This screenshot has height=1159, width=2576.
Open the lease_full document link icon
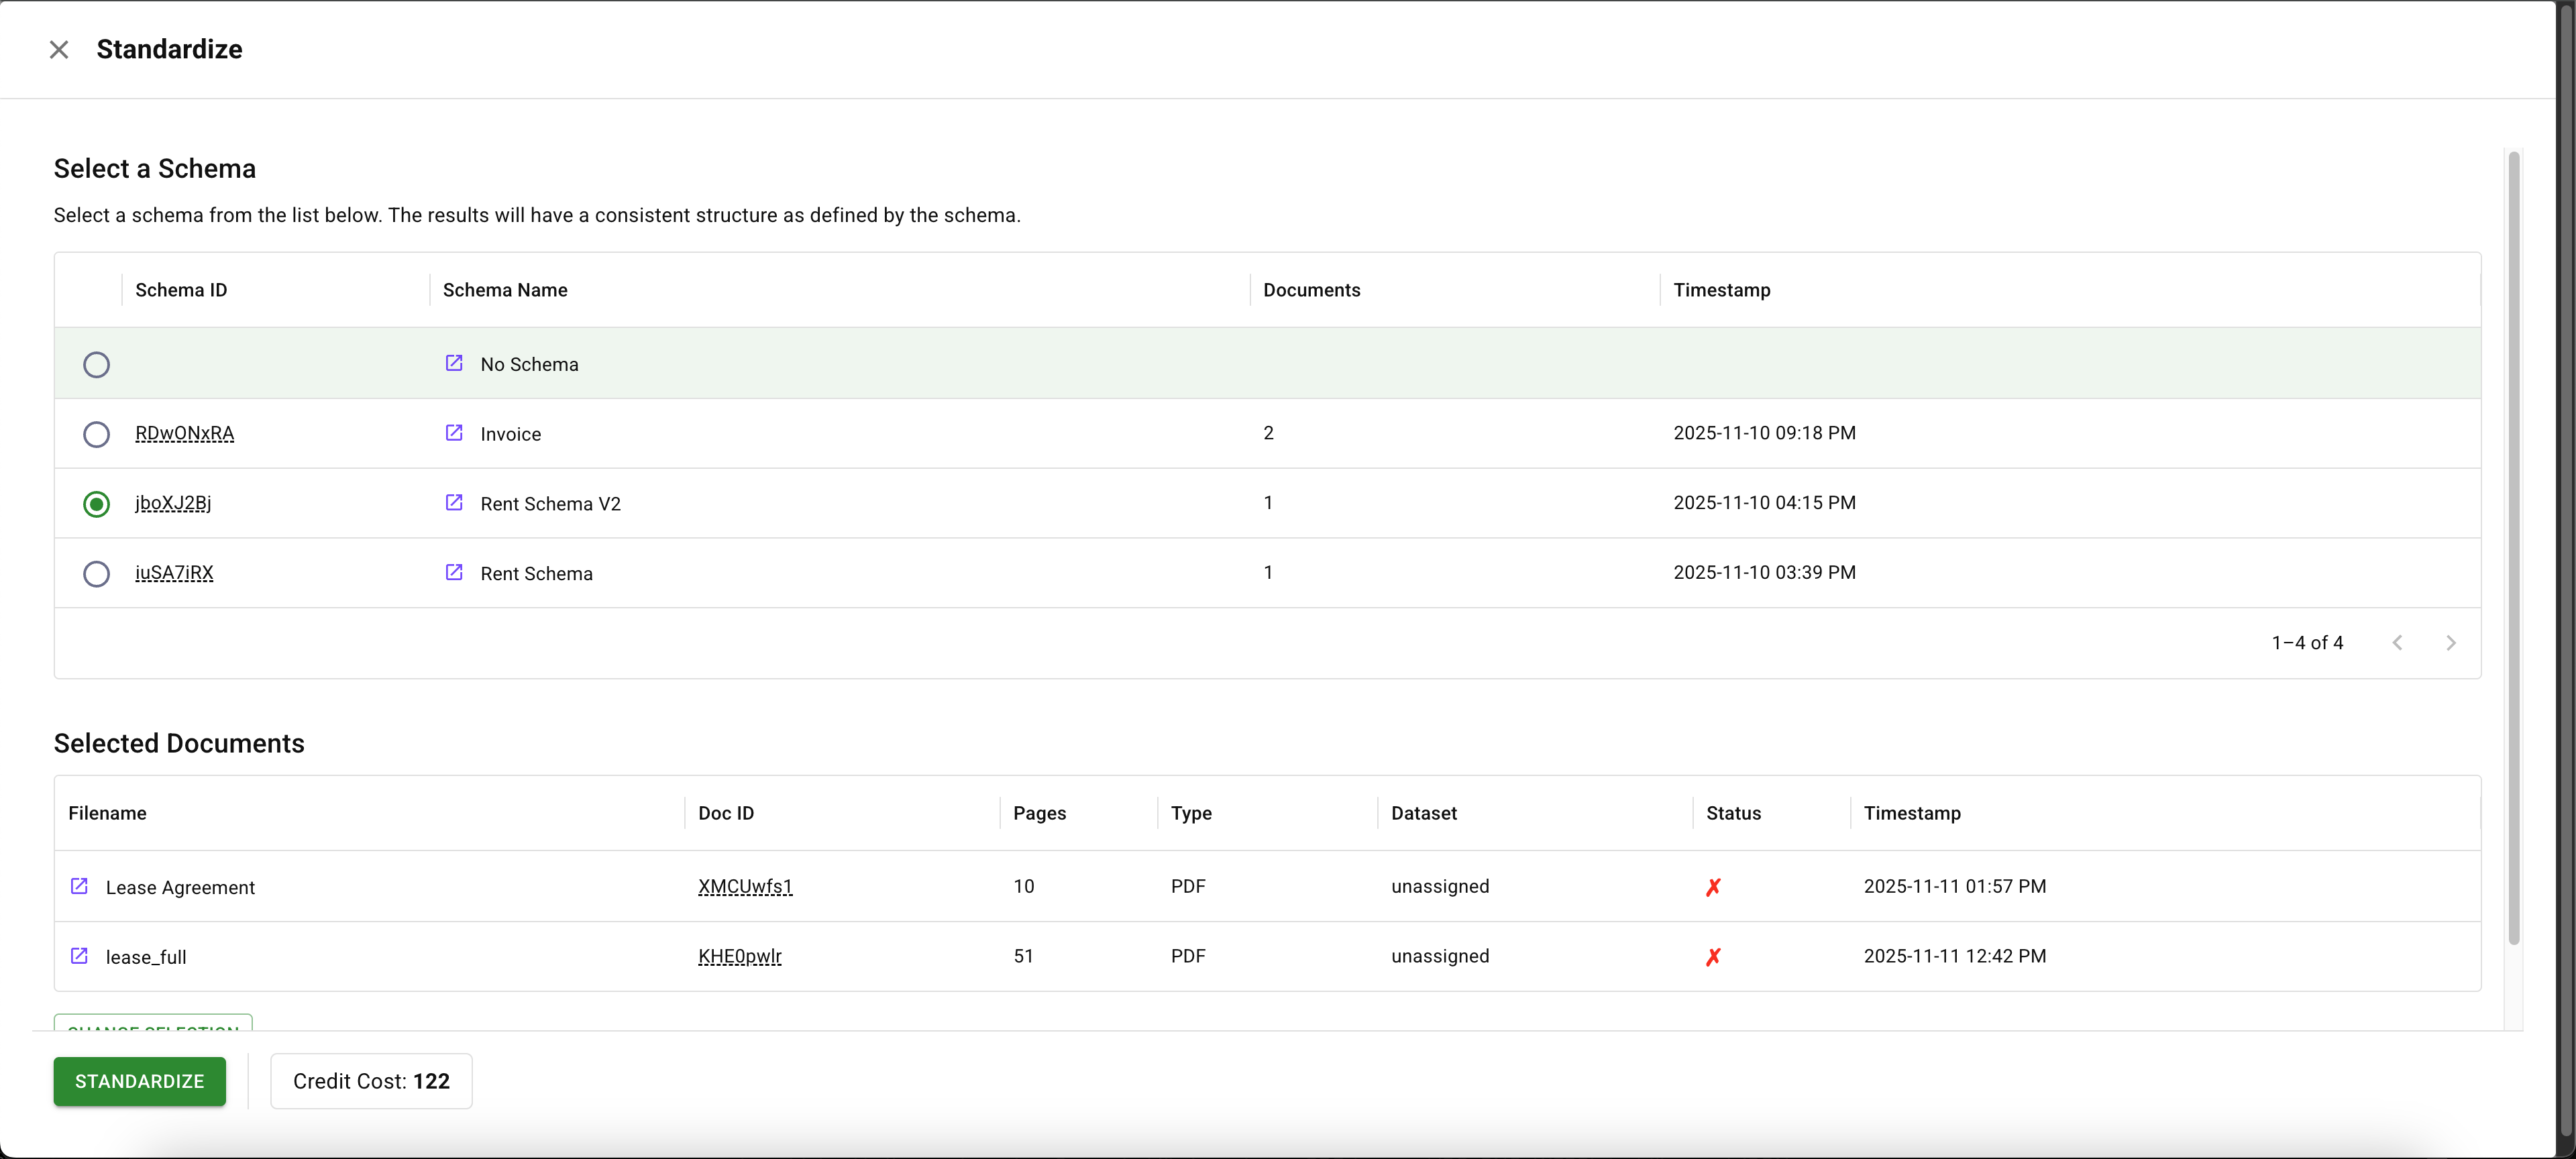tap(79, 956)
